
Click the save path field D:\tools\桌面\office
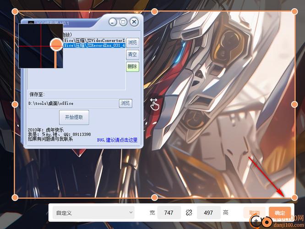tap(73, 104)
